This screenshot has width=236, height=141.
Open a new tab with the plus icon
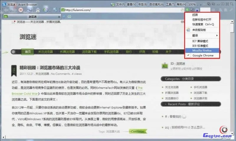(x=64, y=17)
